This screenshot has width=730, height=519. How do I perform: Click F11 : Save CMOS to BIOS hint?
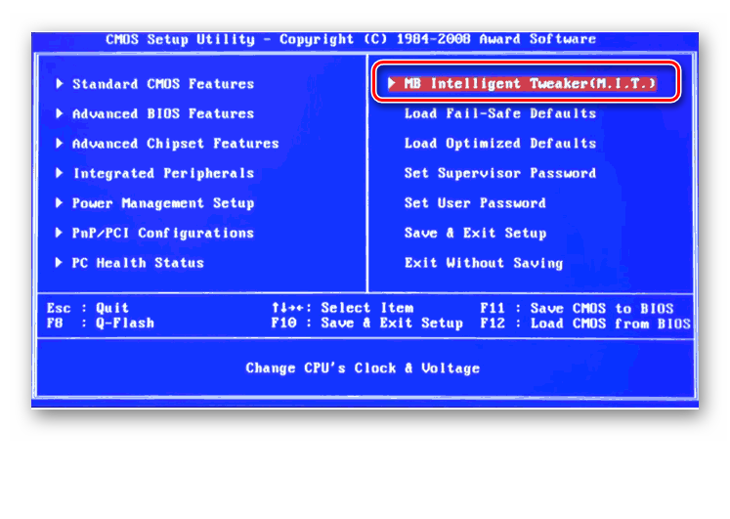click(x=577, y=309)
